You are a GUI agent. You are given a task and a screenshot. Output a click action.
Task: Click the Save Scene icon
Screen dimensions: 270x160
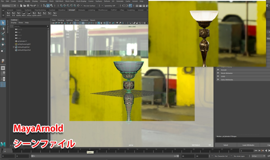pos(28,6)
